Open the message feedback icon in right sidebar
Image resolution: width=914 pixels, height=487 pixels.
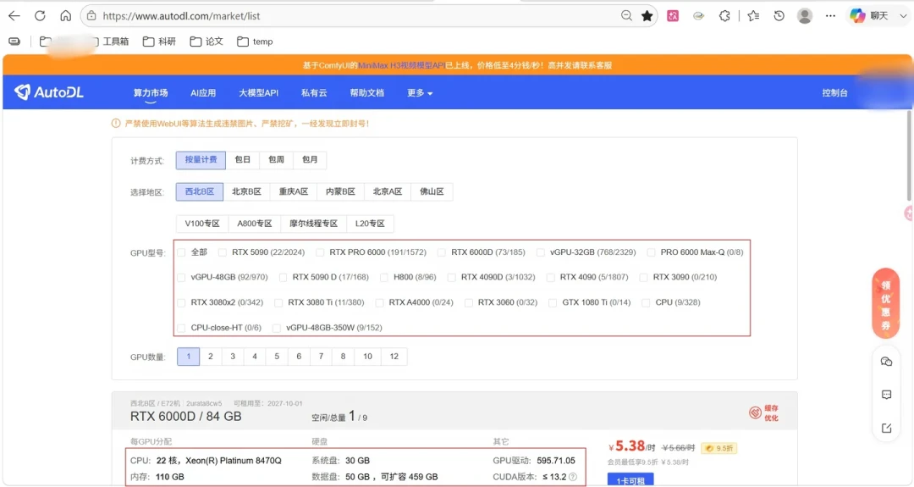tap(887, 395)
